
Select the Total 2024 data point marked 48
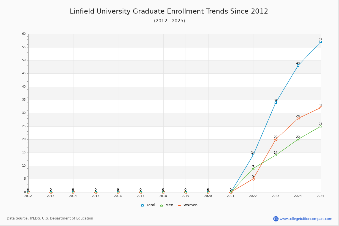point(298,66)
